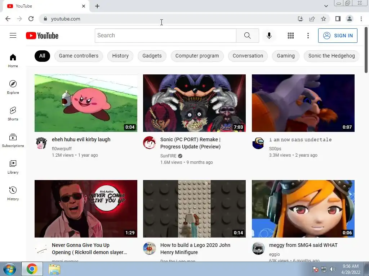Click the site lock icon in the address bar

(x=45, y=19)
